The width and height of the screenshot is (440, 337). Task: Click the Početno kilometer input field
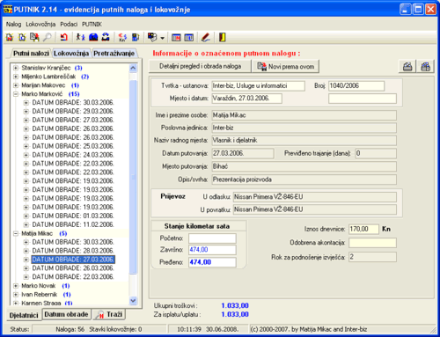(x=212, y=238)
